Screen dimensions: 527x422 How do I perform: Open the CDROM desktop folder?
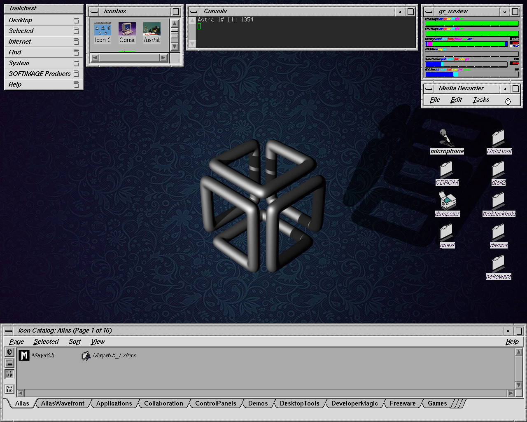pos(446,170)
